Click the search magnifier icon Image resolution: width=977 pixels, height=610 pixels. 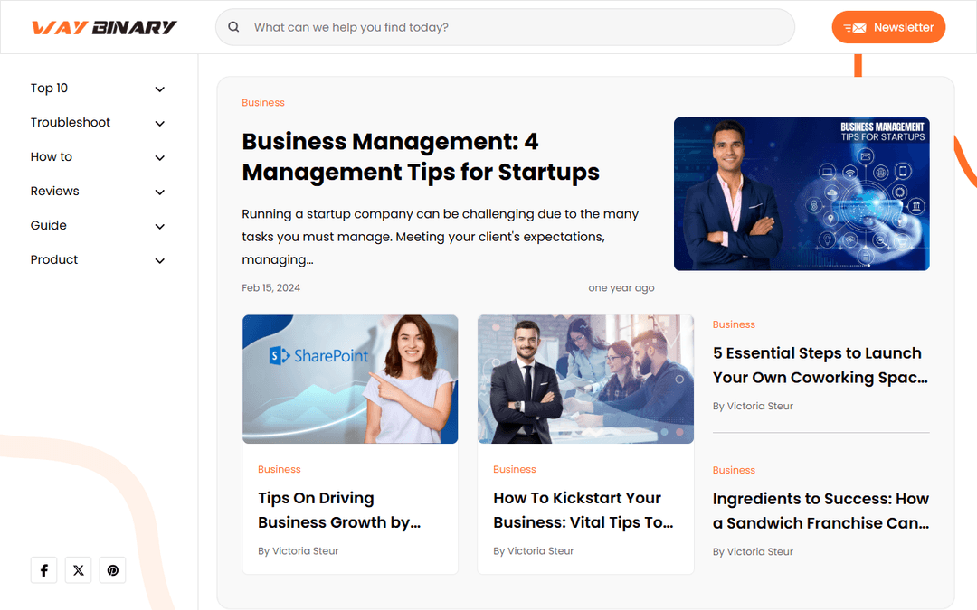(x=233, y=27)
